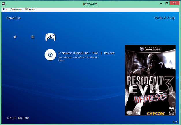
Task: Click the stacked database icon
Action: point(32,37)
